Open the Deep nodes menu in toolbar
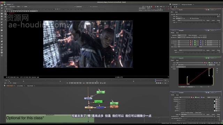Screen dimensions: 223x125 (x=2, y=36)
